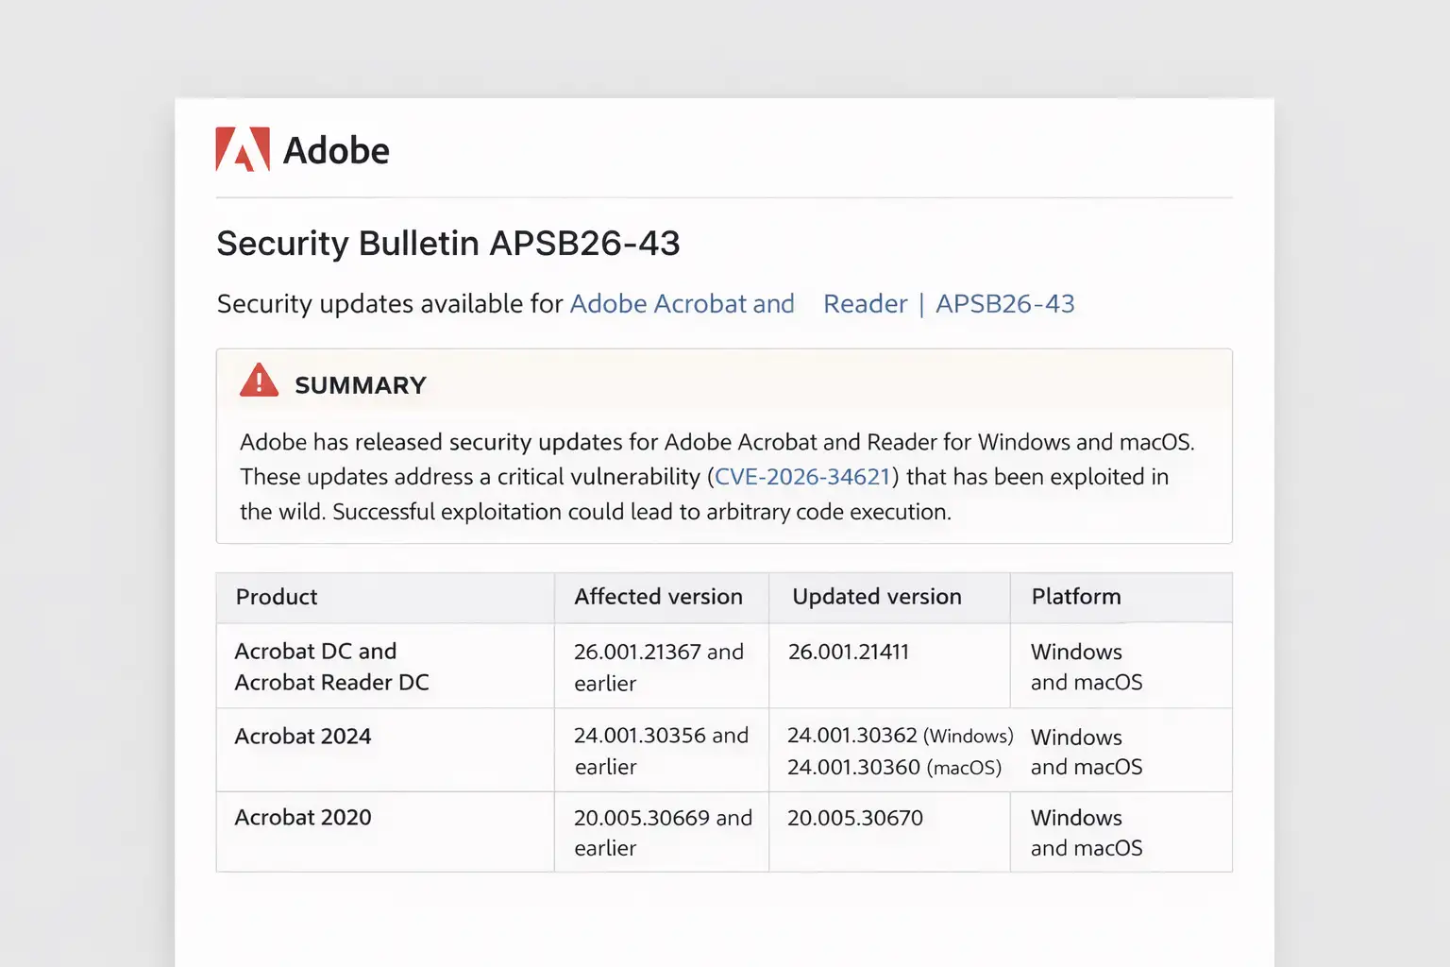This screenshot has width=1450, height=967.
Task: Open the CVE-2026-34621 vulnerability link
Action: (x=801, y=477)
